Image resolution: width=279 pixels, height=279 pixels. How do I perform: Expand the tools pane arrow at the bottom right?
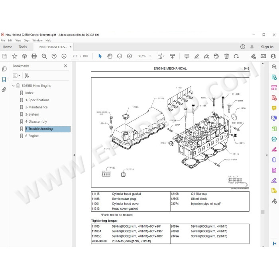pyautogui.click(x=274, y=244)
